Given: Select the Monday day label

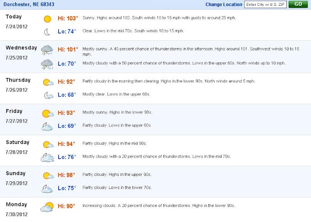Looking at the screenshot, I should pyautogui.click(x=17, y=204).
